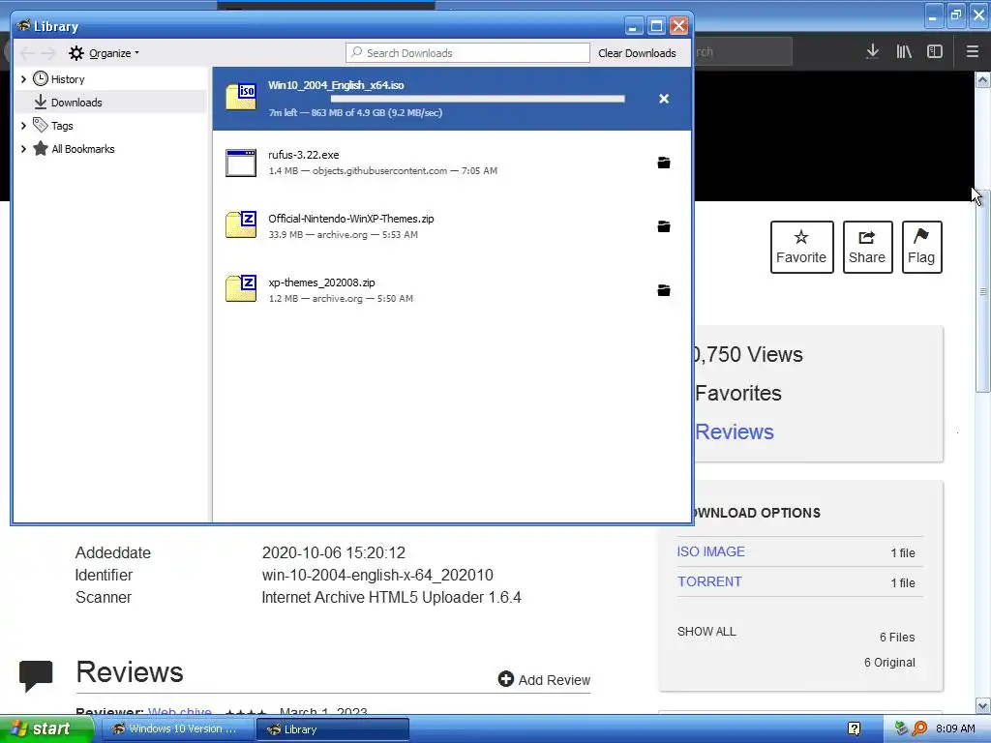Viewport: 991px width, 743px height.
Task: Click the rufus-3.22.exe application icon
Action: [x=241, y=163]
